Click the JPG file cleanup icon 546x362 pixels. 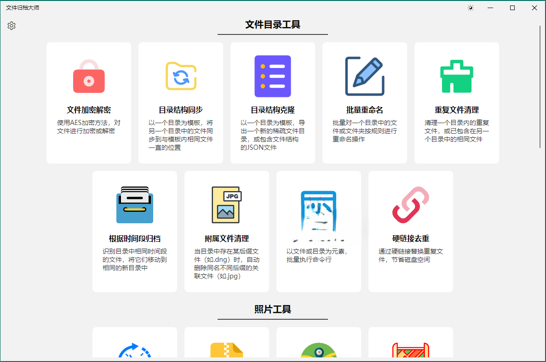pos(227,205)
